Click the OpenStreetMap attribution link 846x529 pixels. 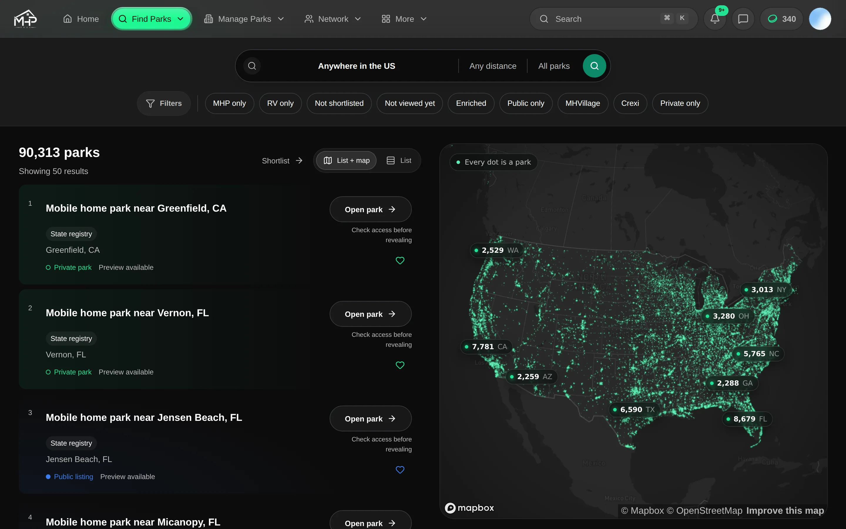point(704,510)
